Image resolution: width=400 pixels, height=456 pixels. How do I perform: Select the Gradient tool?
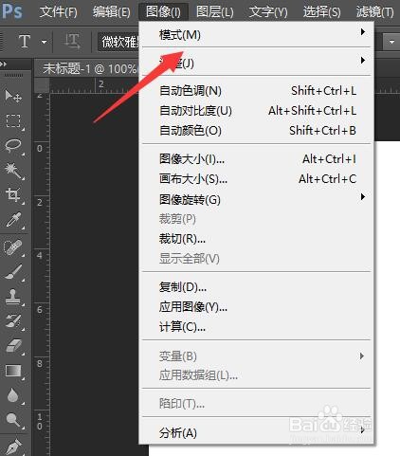[x=13, y=371]
